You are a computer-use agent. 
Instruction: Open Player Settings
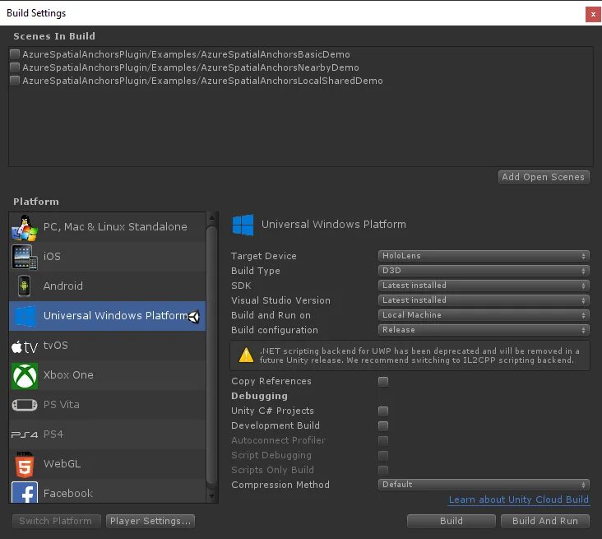tap(150, 522)
